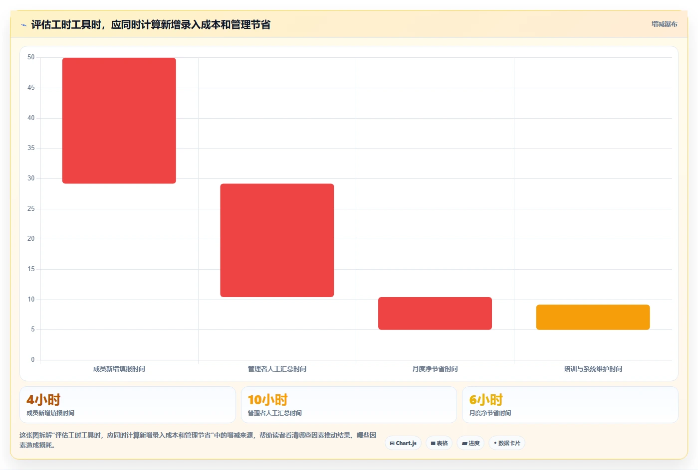Click the 10小时 stat card

(x=349, y=405)
